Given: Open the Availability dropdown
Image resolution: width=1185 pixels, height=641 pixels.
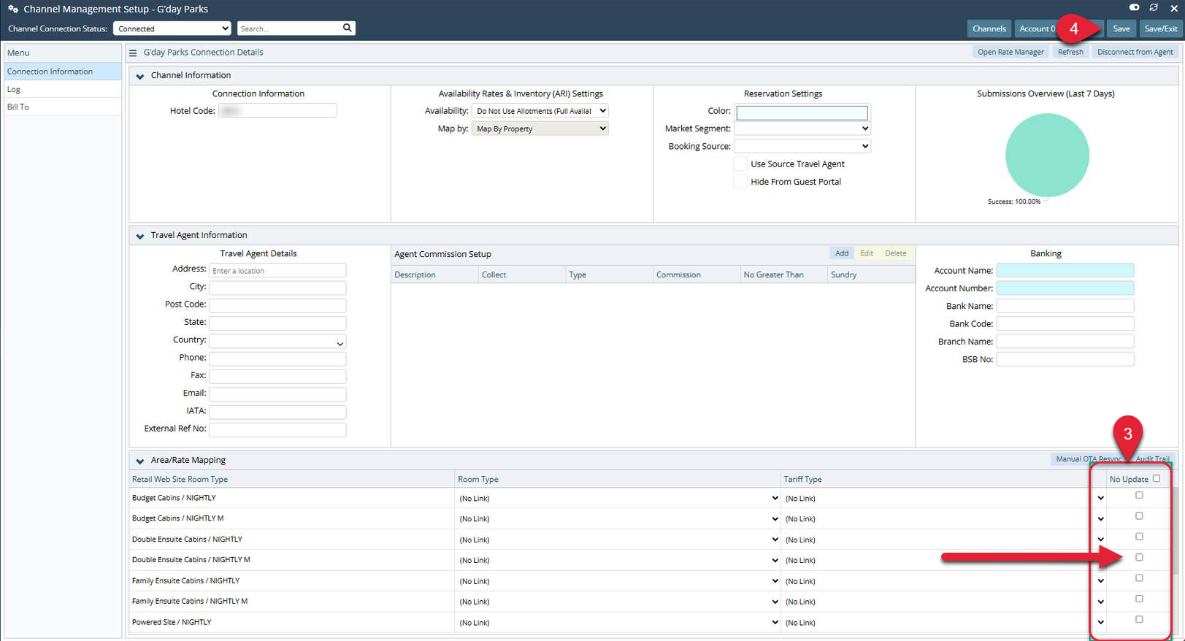Looking at the screenshot, I should point(540,111).
